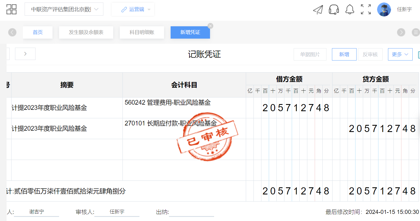
Task: Open the tab list menu icon
Action: pos(416,32)
